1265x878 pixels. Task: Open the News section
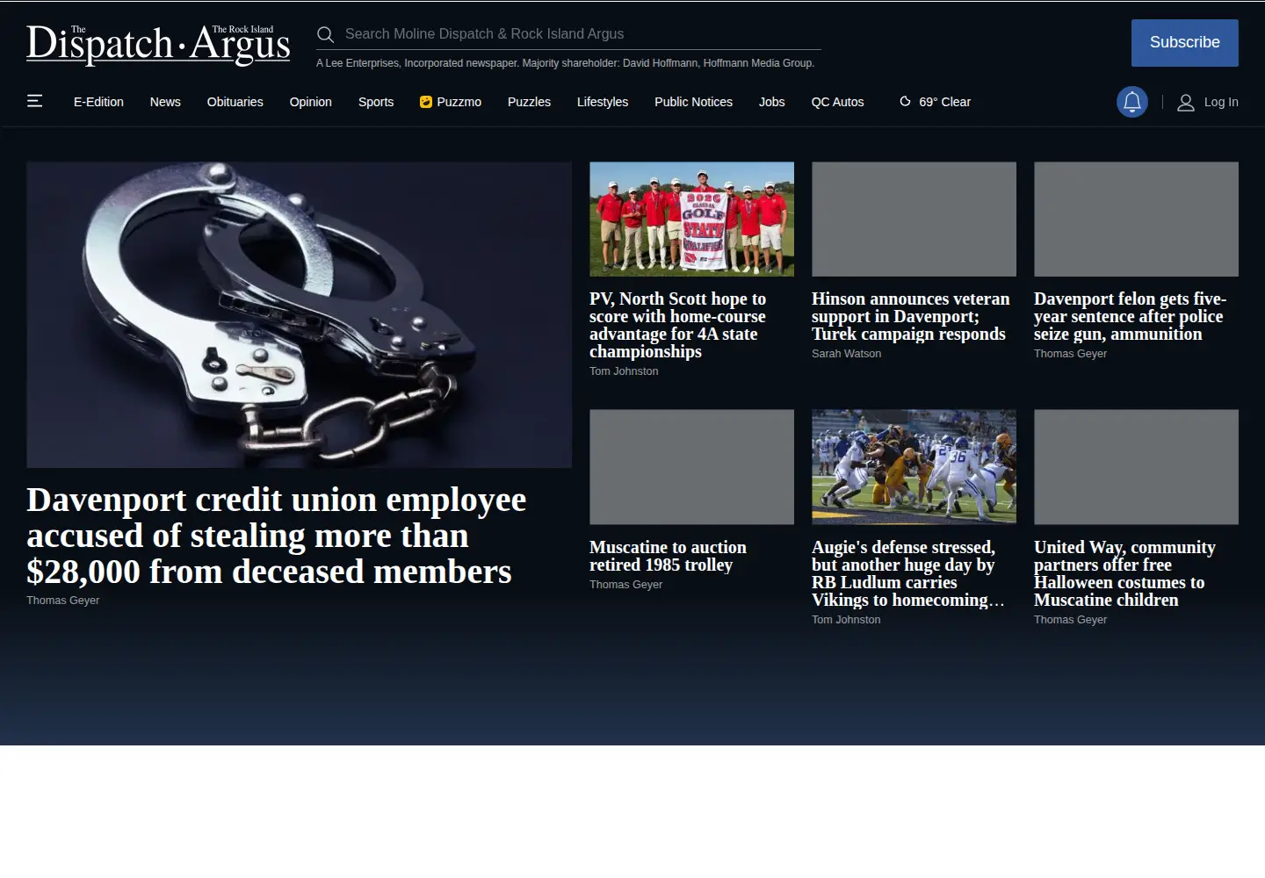pyautogui.click(x=165, y=102)
